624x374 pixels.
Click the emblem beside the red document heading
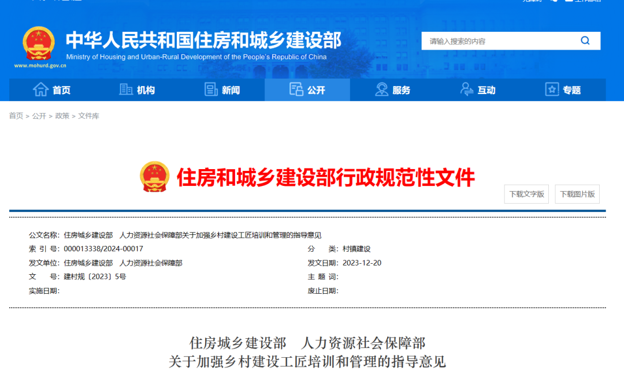[x=154, y=177]
